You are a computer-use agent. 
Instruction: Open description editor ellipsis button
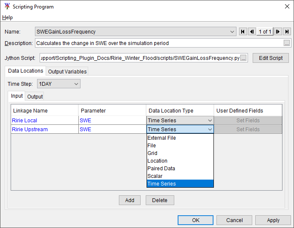[x=287, y=43]
